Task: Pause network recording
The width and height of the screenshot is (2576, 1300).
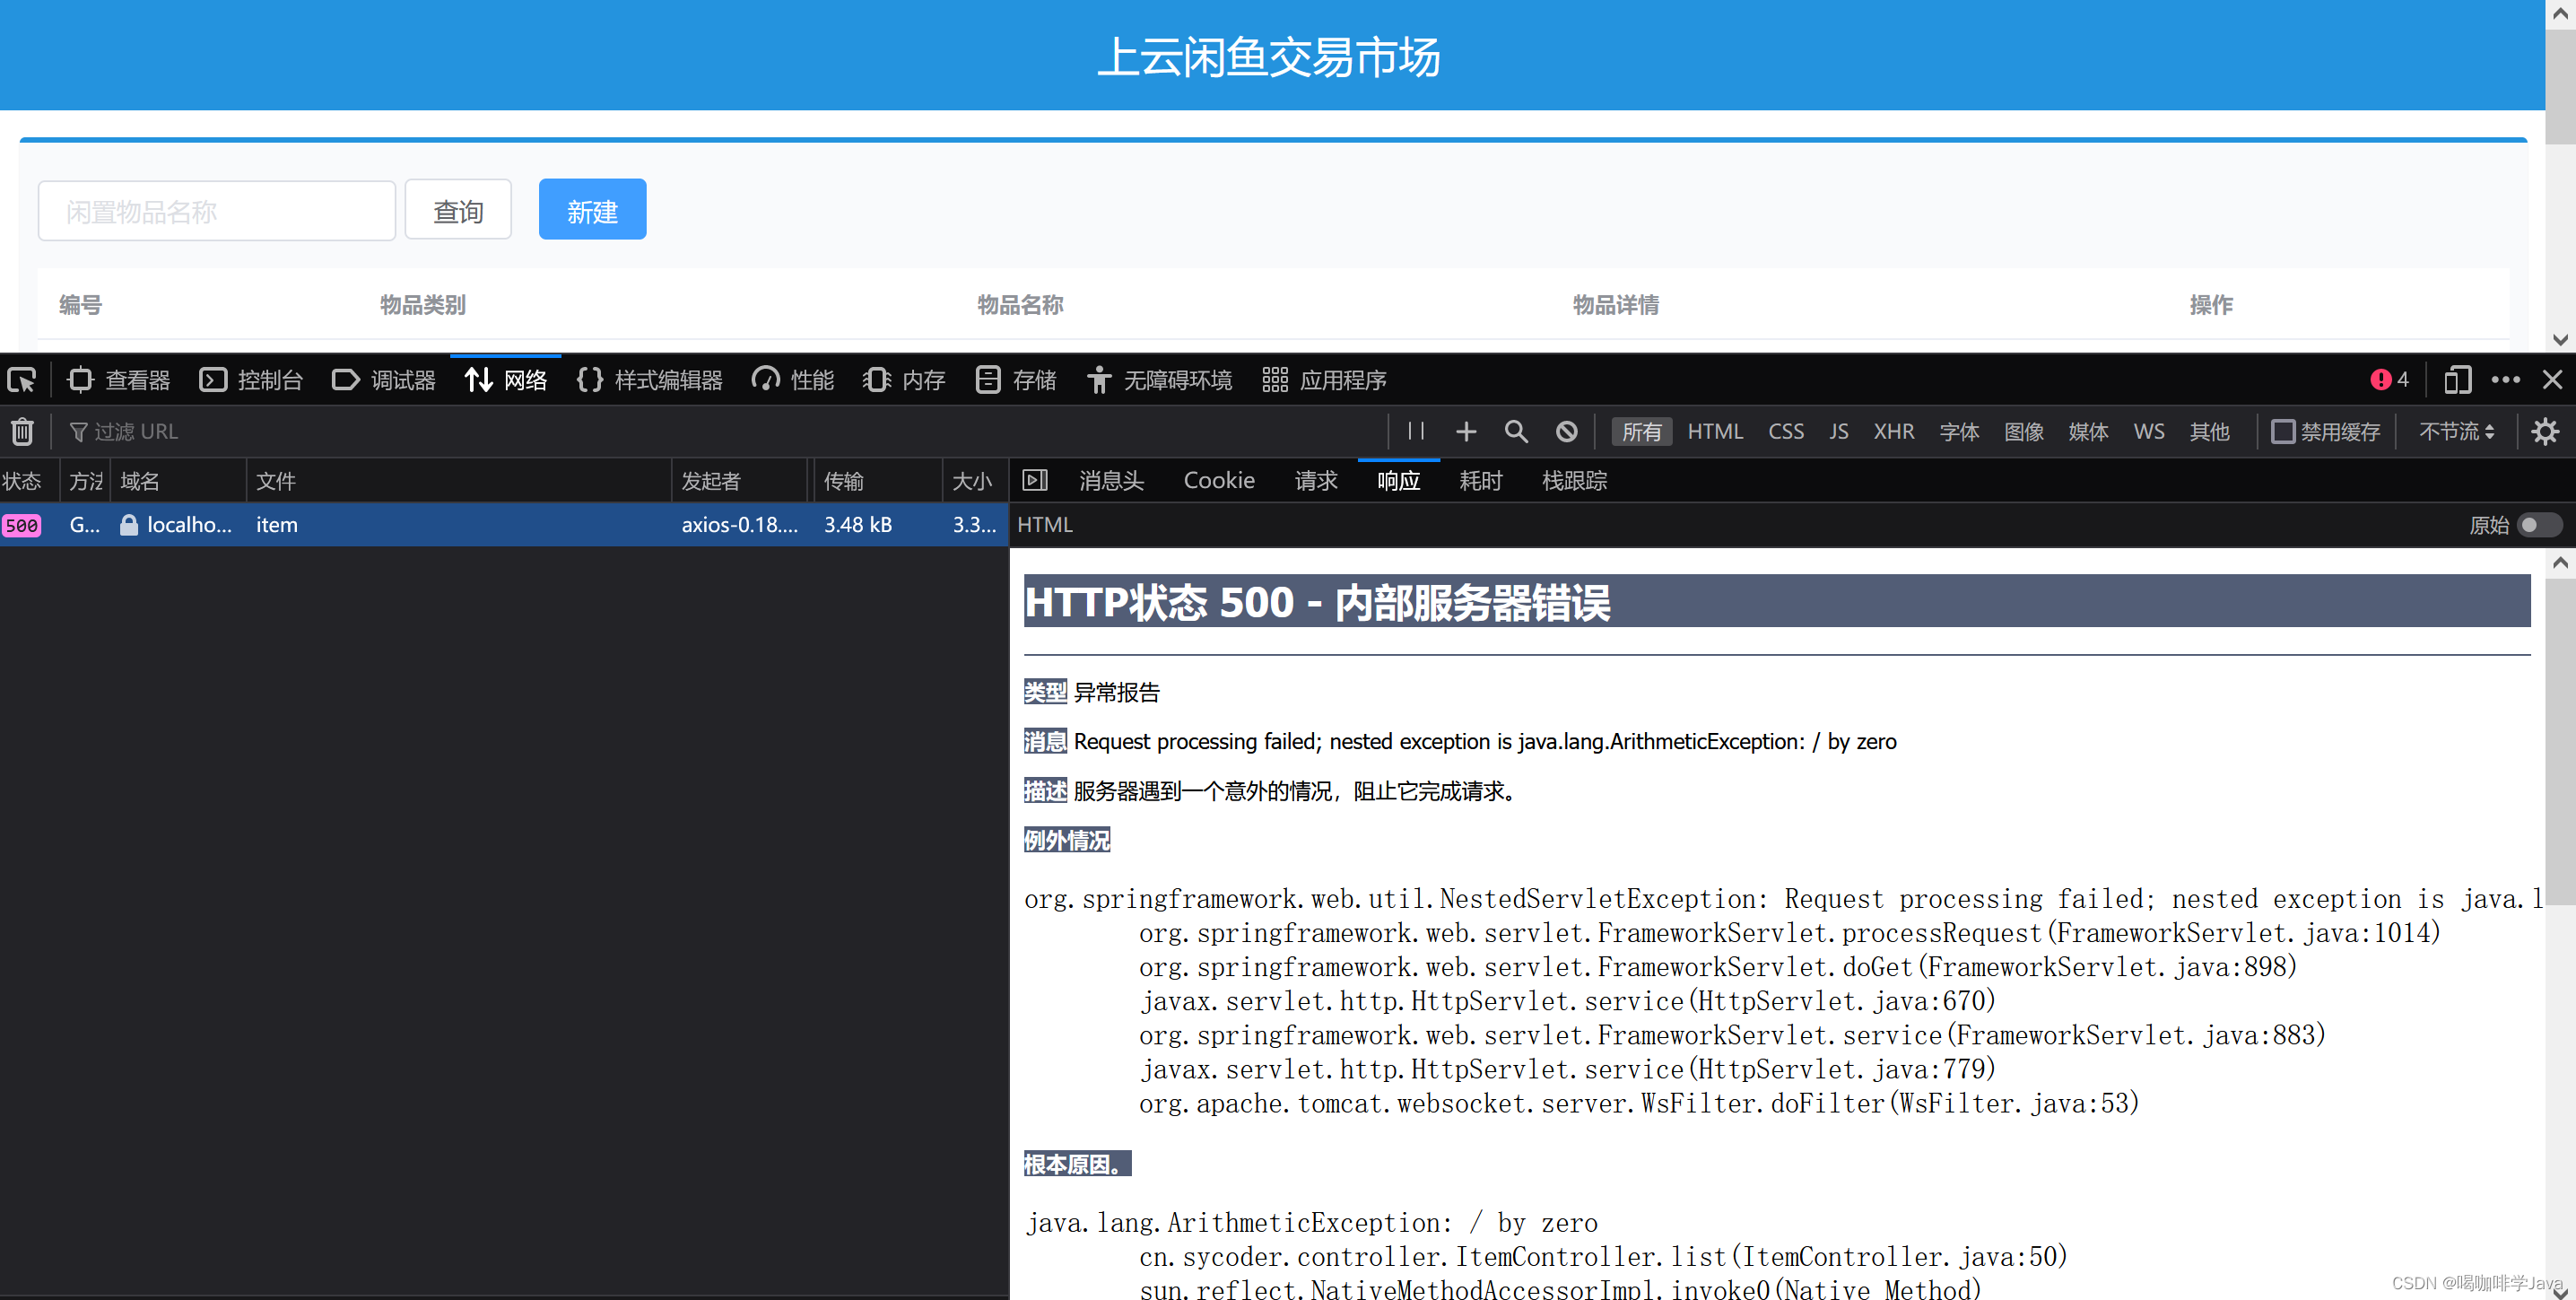Action: coord(1415,431)
